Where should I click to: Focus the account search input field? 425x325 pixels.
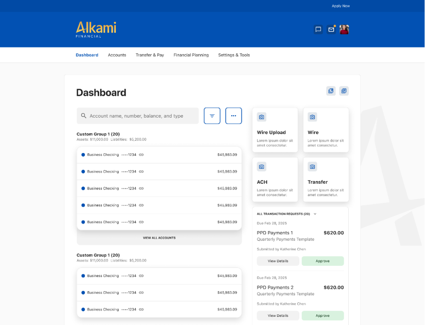(138, 116)
